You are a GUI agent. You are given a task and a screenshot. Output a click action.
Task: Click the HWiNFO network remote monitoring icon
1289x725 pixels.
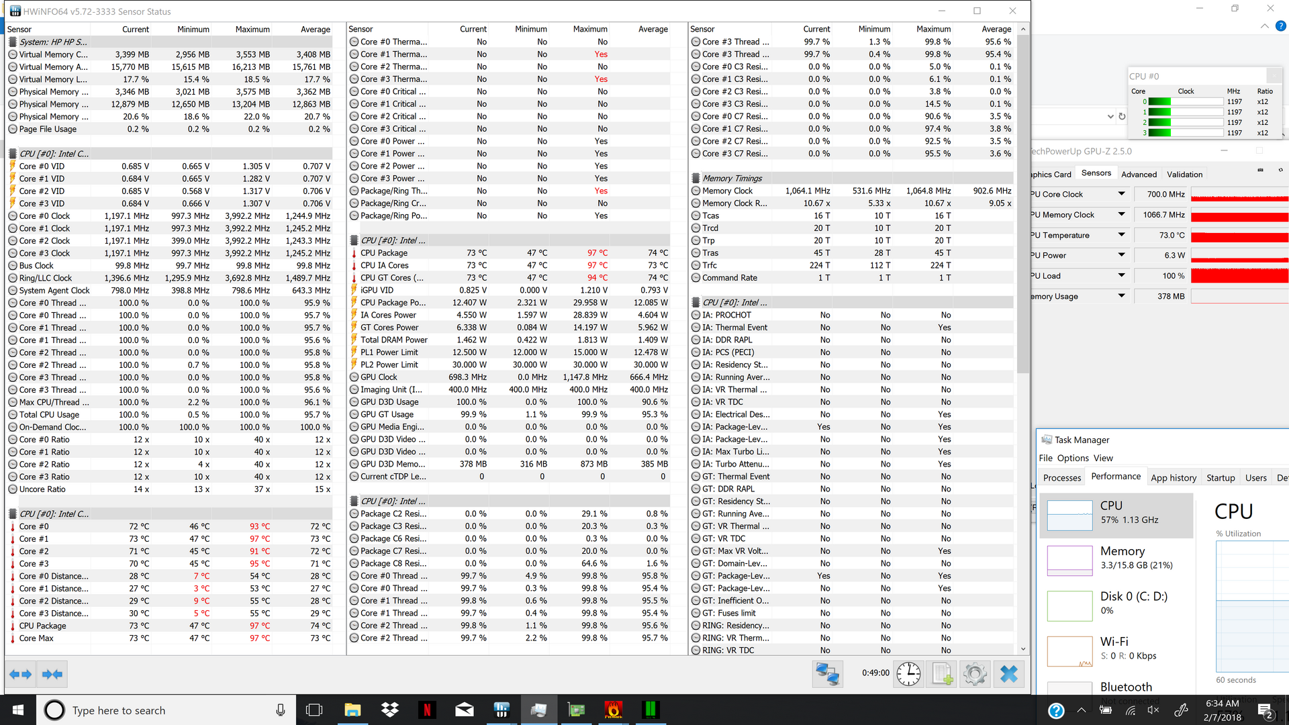click(827, 674)
